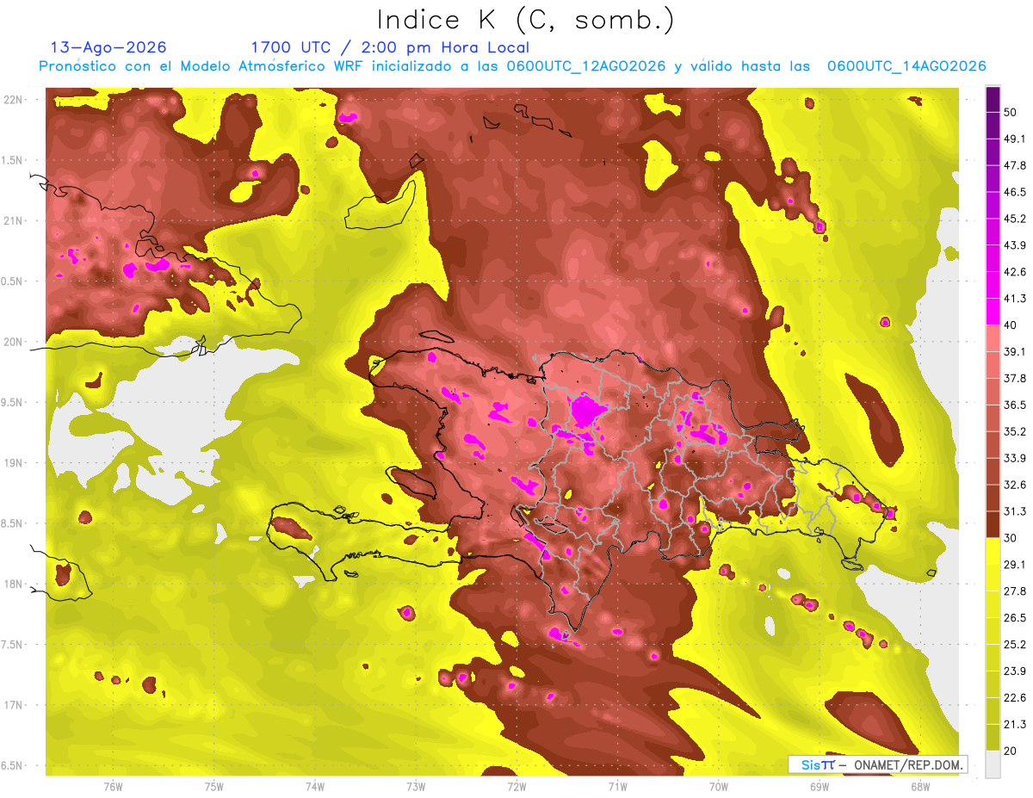Click the '9.5N' latitude axis label
The width and height of the screenshot is (1033, 798).
[x=12, y=402]
